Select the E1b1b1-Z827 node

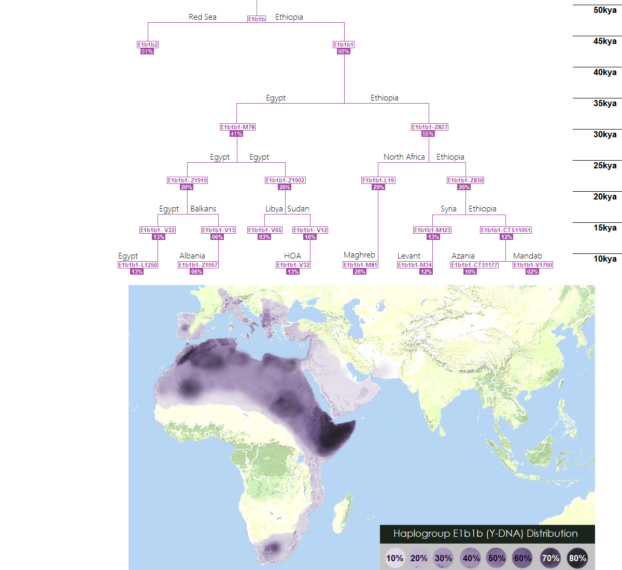tap(429, 127)
